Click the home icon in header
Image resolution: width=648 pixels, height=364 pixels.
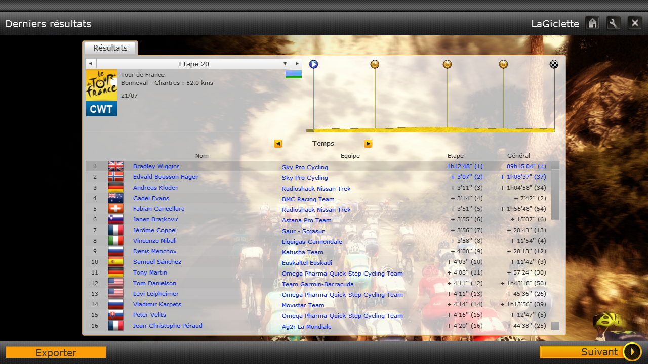click(x=592, y=23)
